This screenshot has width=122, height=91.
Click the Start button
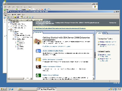click(3, 89)
